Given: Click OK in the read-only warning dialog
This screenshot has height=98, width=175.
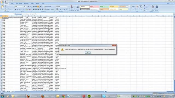Looking at the screenshot, I should 87,53.
